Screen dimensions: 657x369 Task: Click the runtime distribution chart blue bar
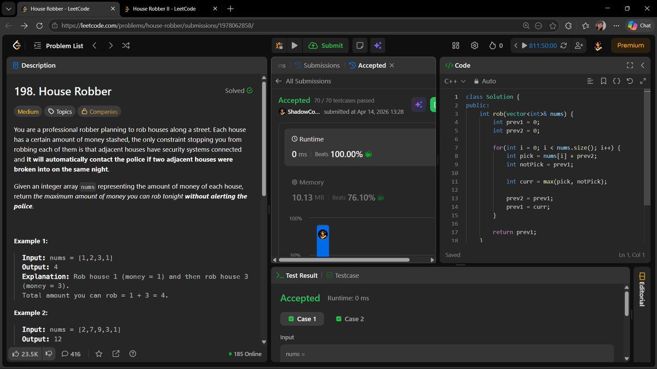323,241
